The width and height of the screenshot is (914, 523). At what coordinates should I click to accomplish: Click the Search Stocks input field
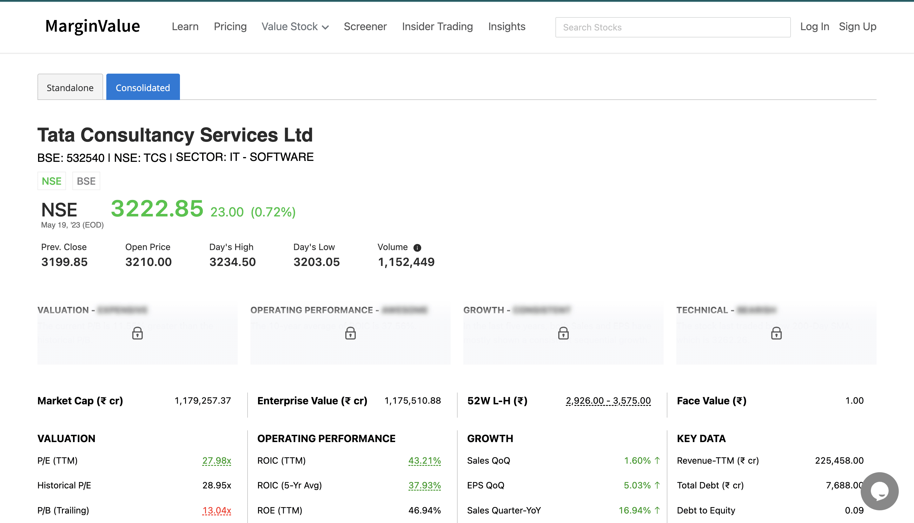tap(672, 27)
